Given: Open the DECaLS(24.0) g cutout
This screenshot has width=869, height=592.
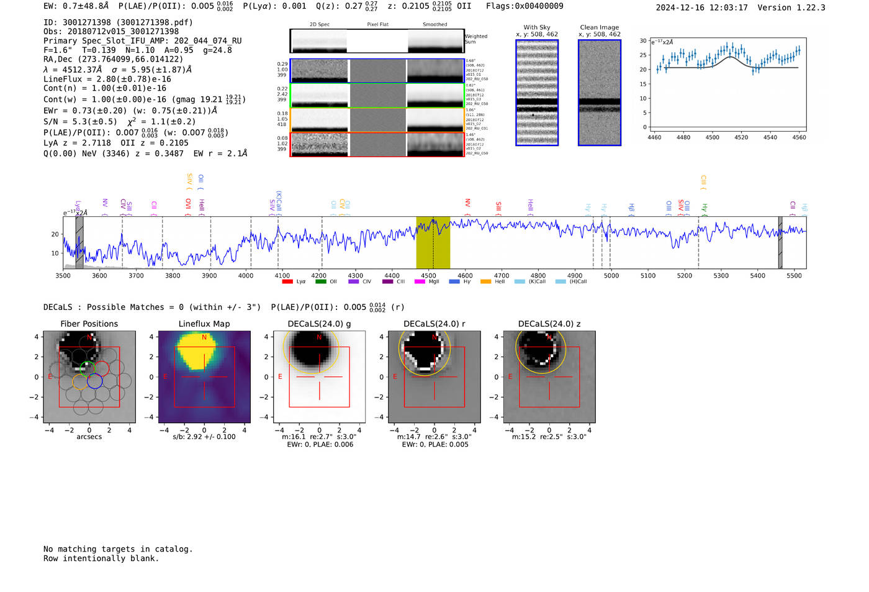Looking at the screenshot, I should coord(319,376).
